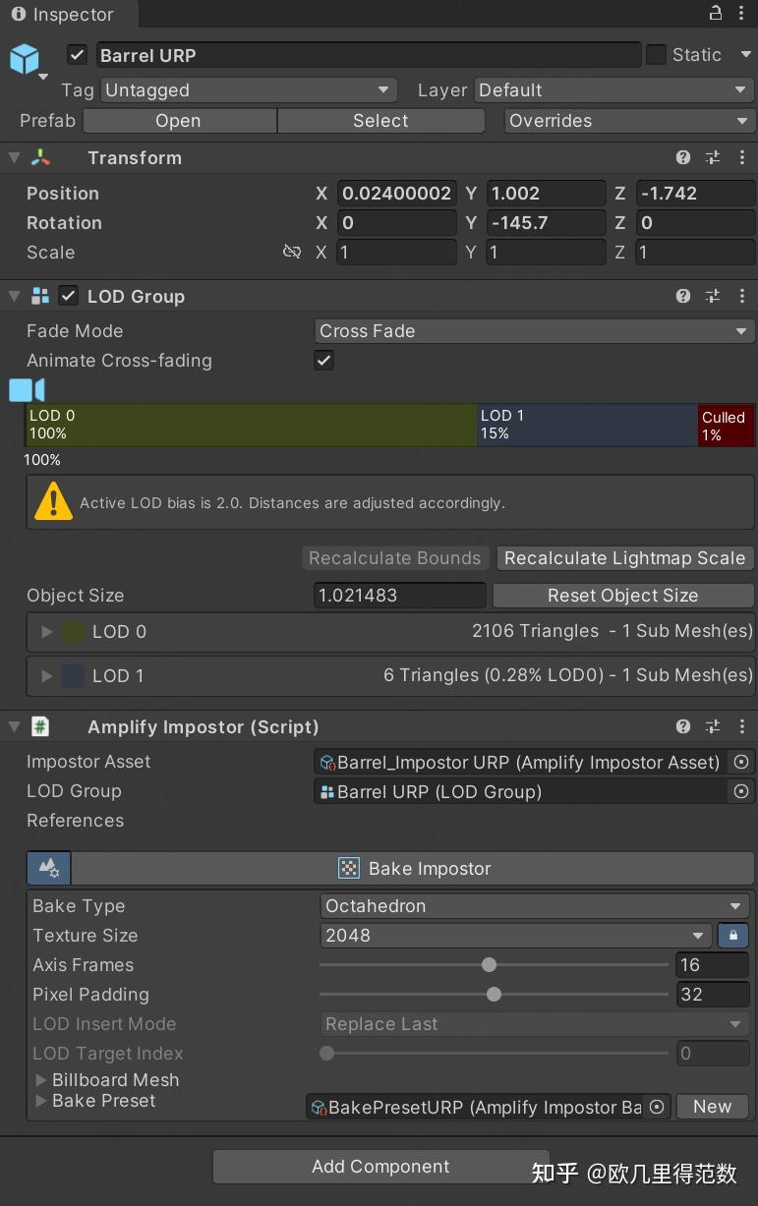
Task: Open object picker for Bake Preset
Action: click(x=657, y=1107)
